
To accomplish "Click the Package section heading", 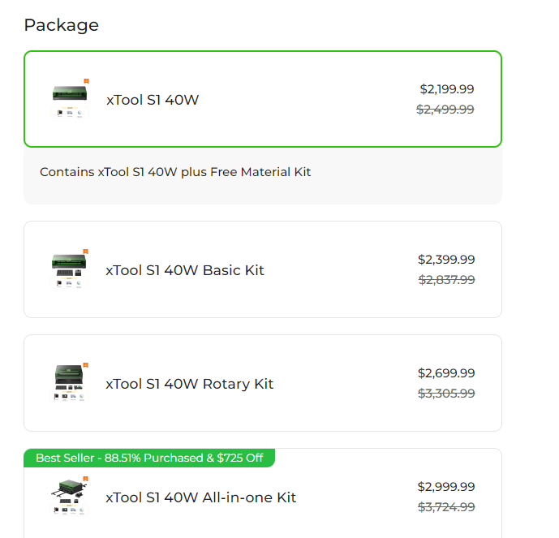I will coord(62,25).
